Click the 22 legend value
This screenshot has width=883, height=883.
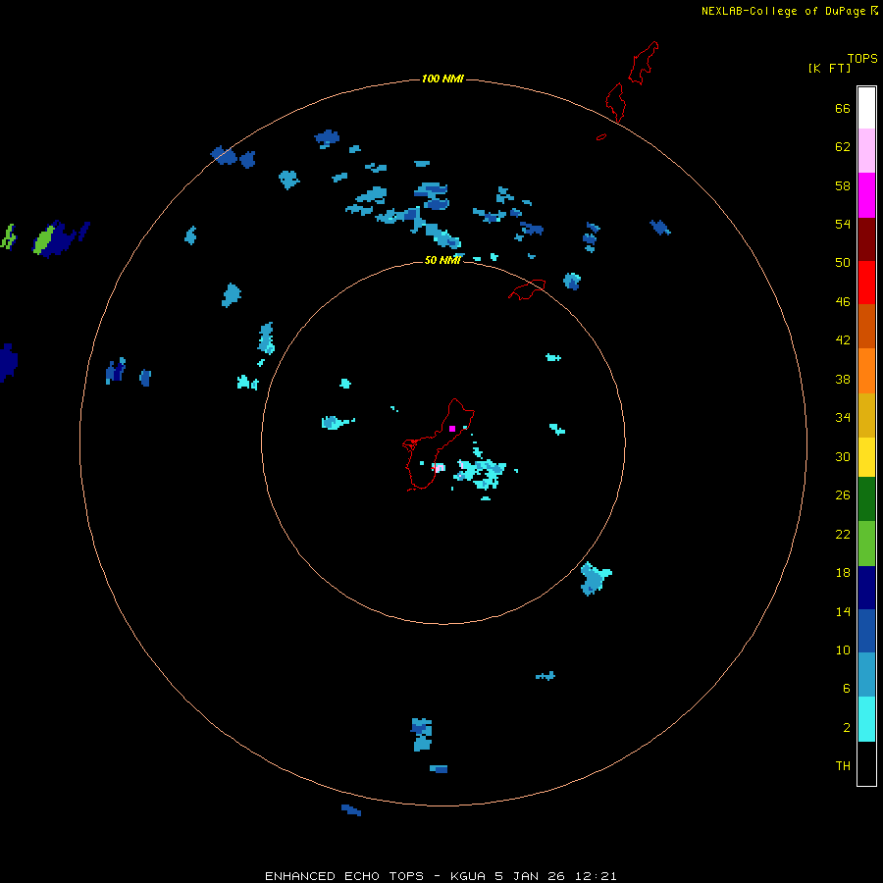(843, 534)
